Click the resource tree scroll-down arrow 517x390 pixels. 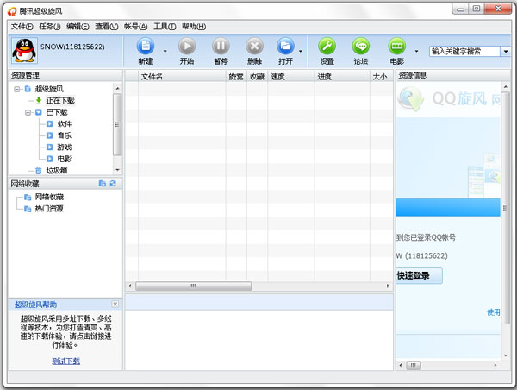[x=117, y=170]
